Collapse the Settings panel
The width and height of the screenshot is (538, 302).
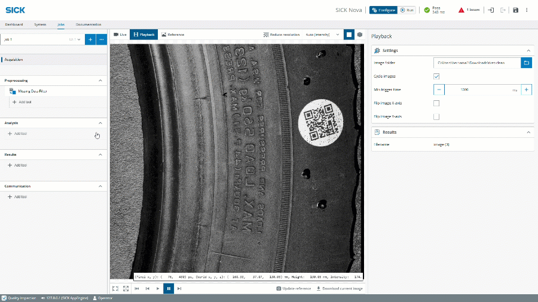click(x=528, y=51)
